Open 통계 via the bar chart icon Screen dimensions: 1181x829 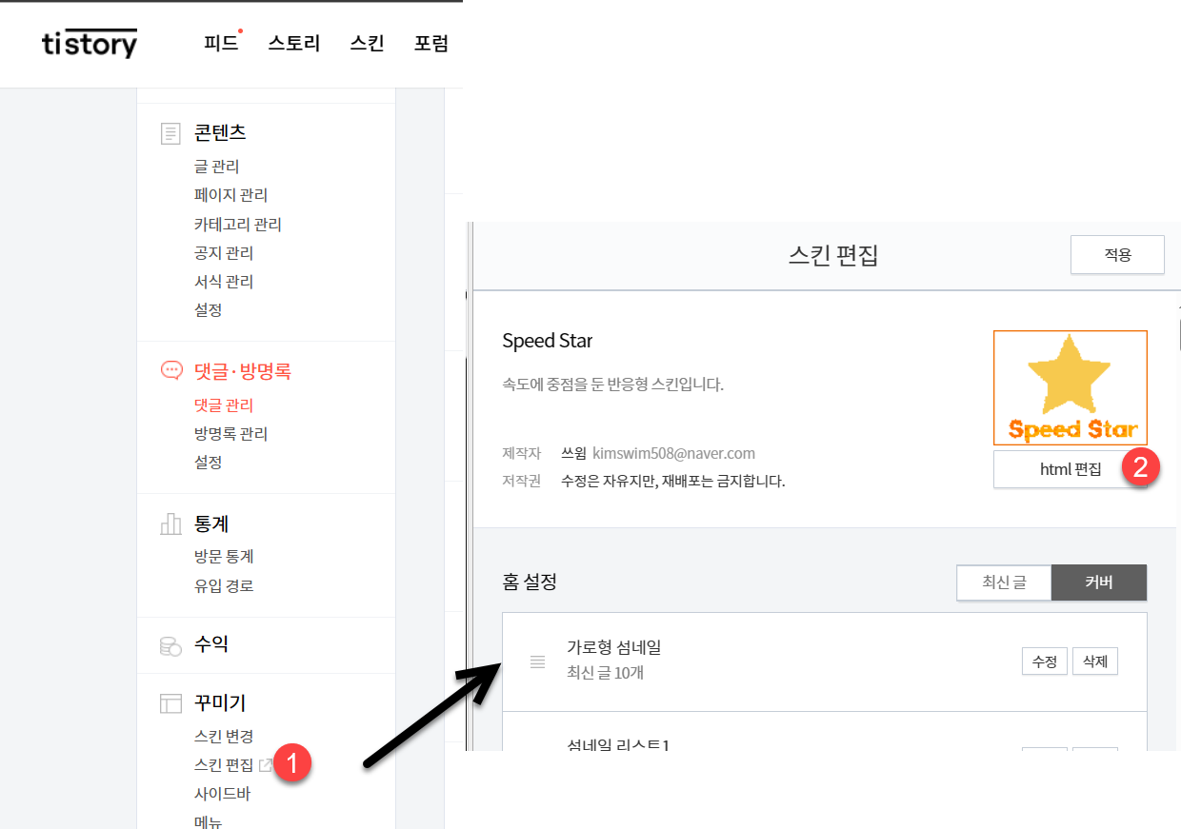click(x=171, y=523)
